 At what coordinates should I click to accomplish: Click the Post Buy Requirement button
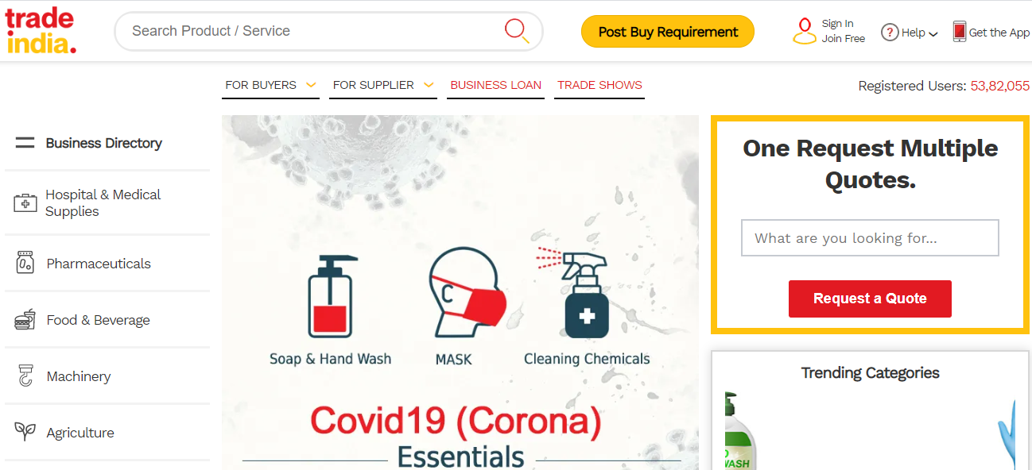coord(668,32)
